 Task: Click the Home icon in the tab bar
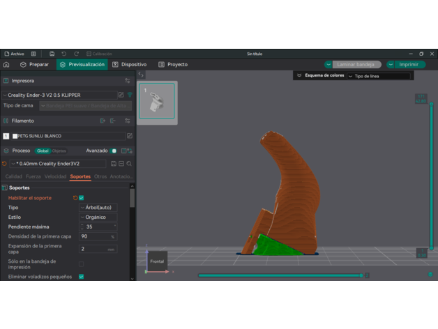pos(6,64)
